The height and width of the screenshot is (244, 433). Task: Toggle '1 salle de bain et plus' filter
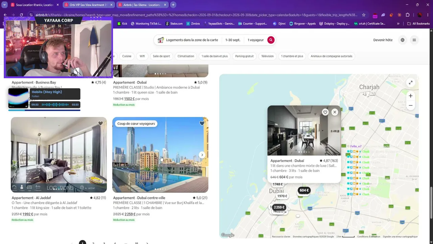(215, 56)
